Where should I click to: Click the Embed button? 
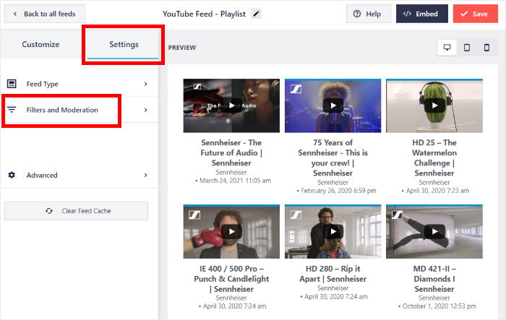pos(421,14)
